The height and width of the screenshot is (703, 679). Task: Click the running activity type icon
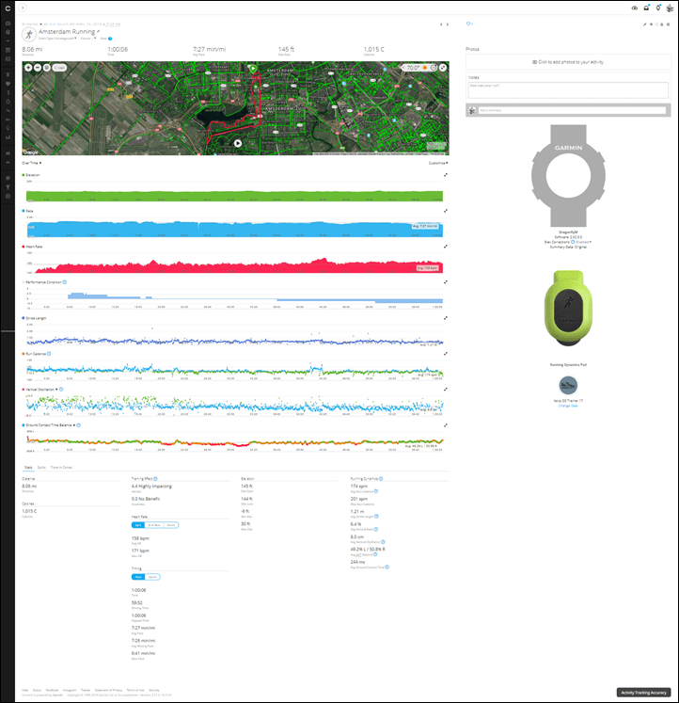[x=29, y=35]
